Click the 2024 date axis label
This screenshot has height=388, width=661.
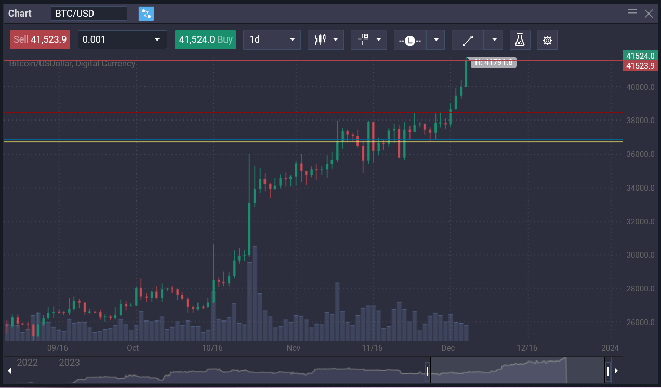610,347
